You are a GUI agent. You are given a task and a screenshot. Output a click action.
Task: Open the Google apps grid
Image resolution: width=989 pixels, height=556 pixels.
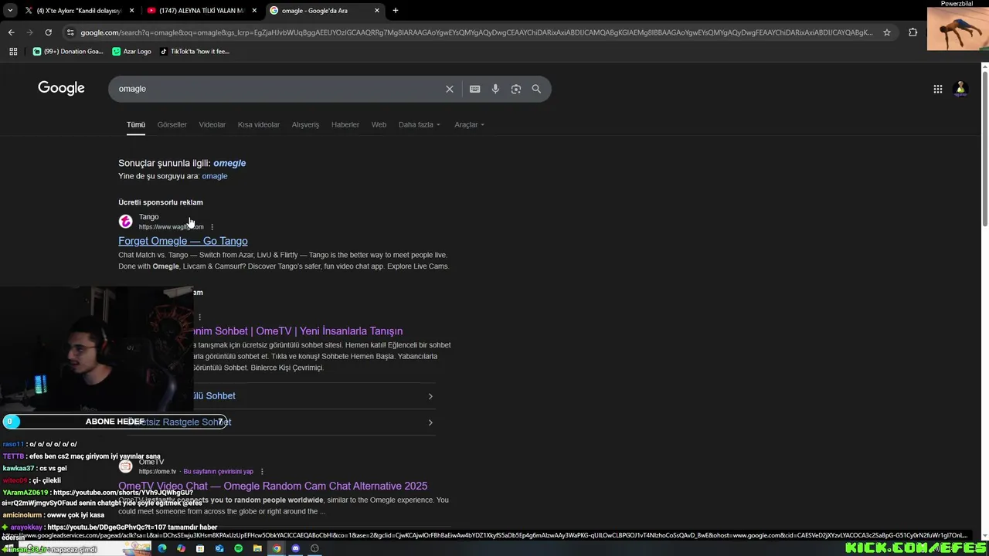[x=937, y=89]
